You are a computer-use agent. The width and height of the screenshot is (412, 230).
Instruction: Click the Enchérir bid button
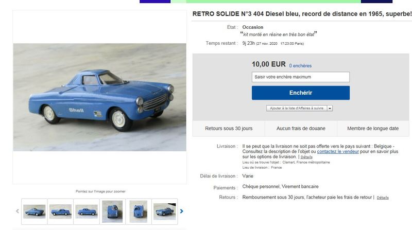(x=301, y=93)
